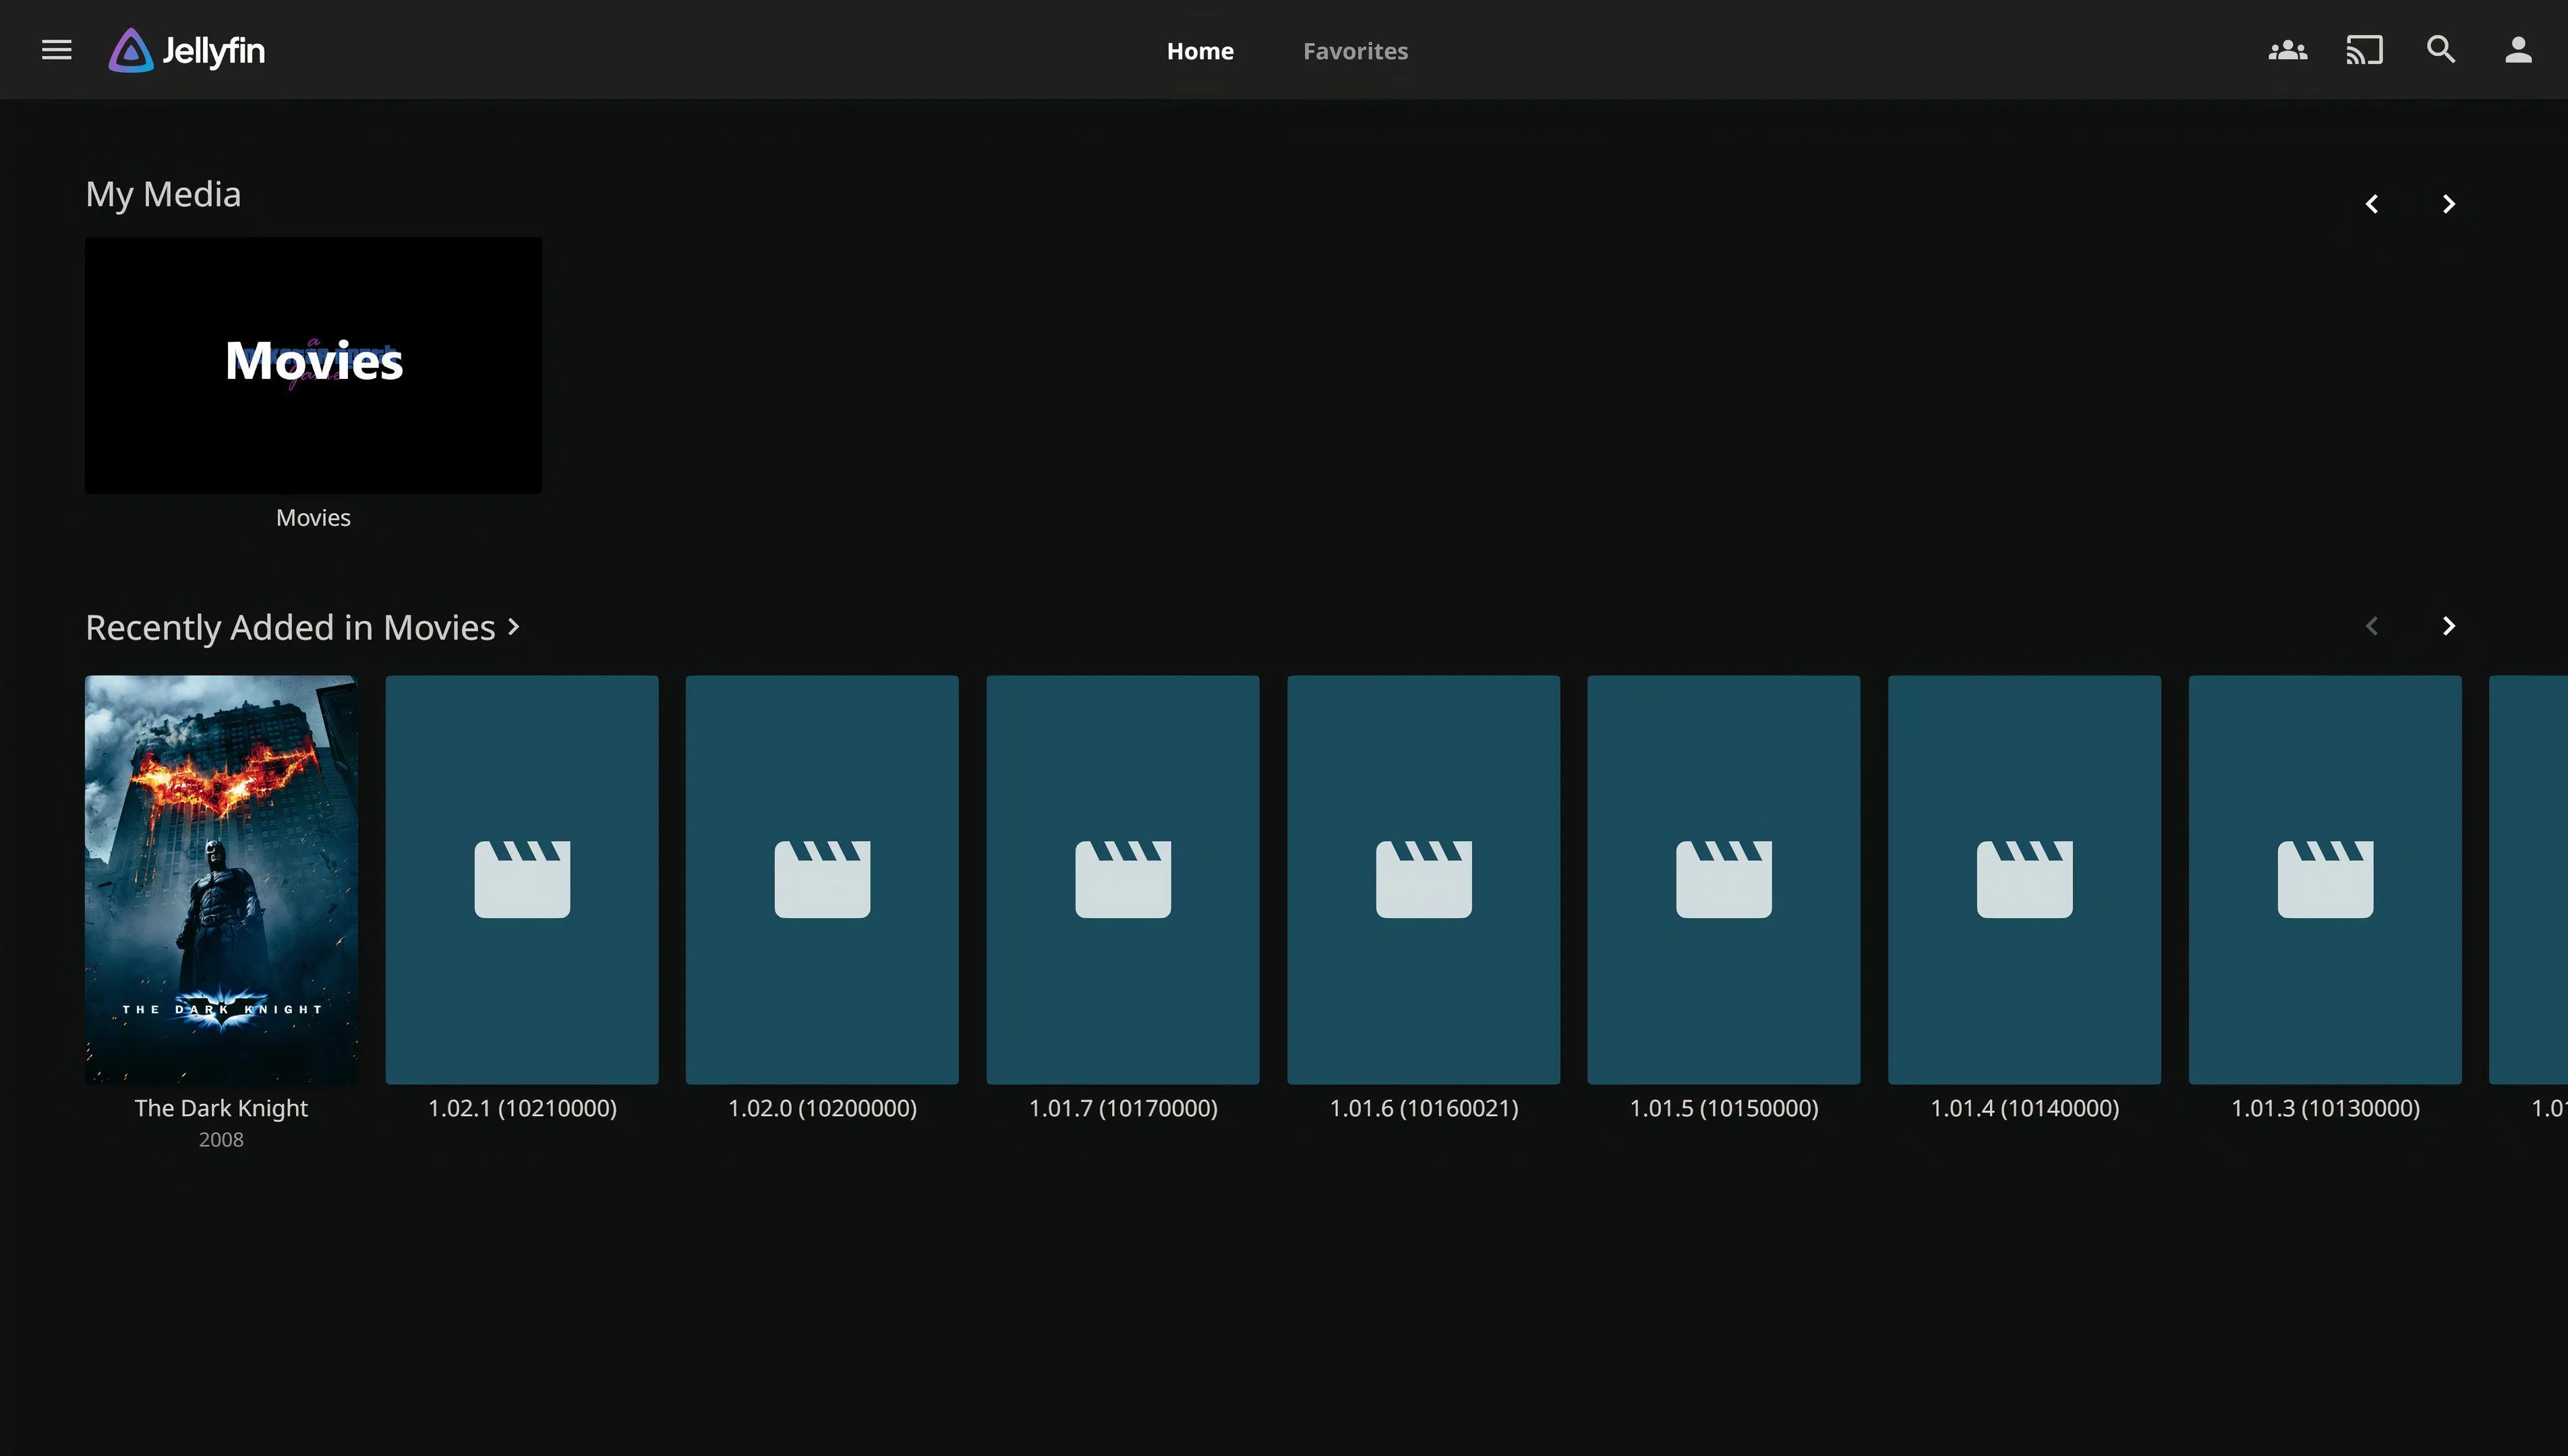Click the Movies label under library card
The width and height of the screenshot is (2568, 1456).
click(x=313, y=518)
